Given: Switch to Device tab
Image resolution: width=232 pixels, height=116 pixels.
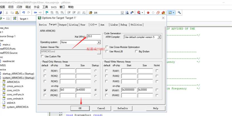Looking at the screenshot, I should pos(43,25).
